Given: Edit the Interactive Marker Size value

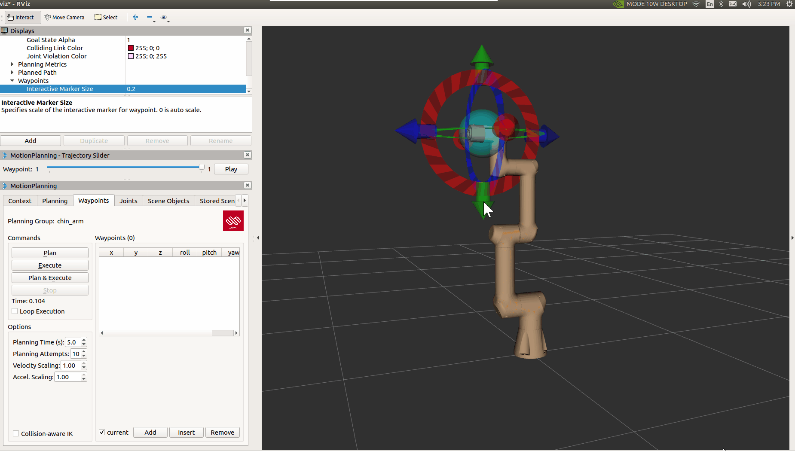Looking at the screenshot, I should [x=186, y=89].
